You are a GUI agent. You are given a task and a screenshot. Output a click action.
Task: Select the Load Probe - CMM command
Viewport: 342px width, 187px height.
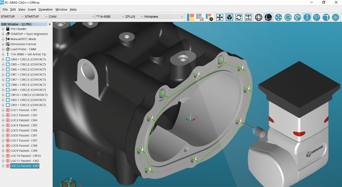coord(23,49)
